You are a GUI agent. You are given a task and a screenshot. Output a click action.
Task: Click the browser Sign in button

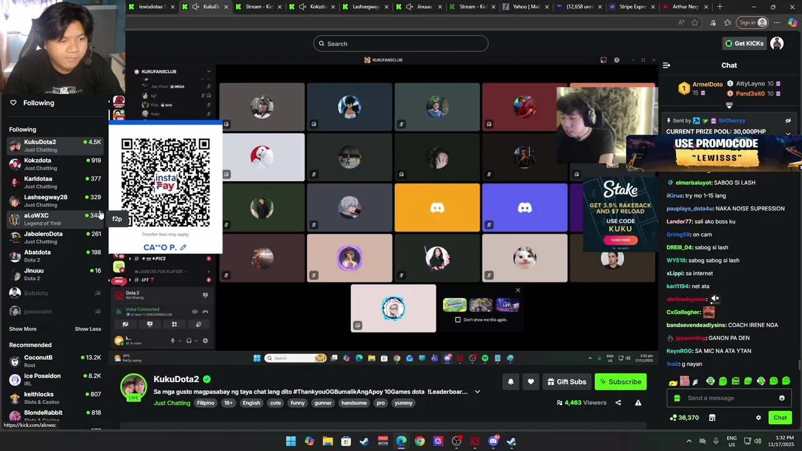coord(752,23)
